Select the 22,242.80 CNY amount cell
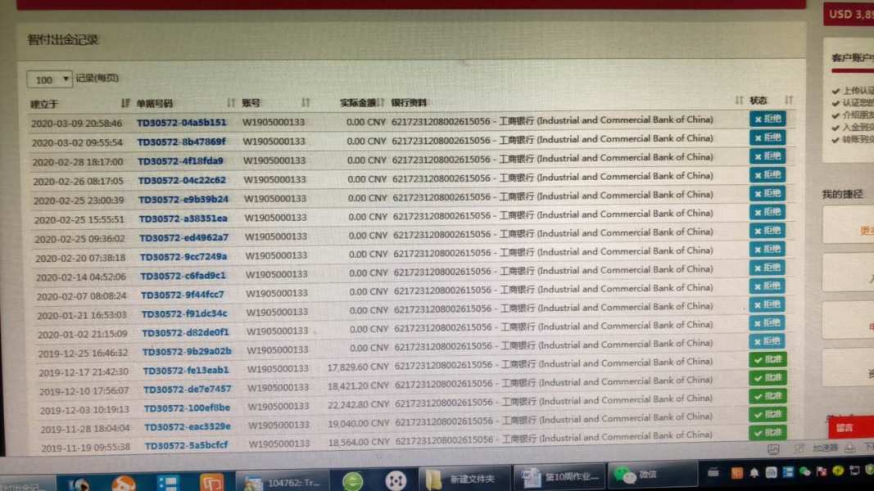Viewport: 874px width, 491px height. 358,405
